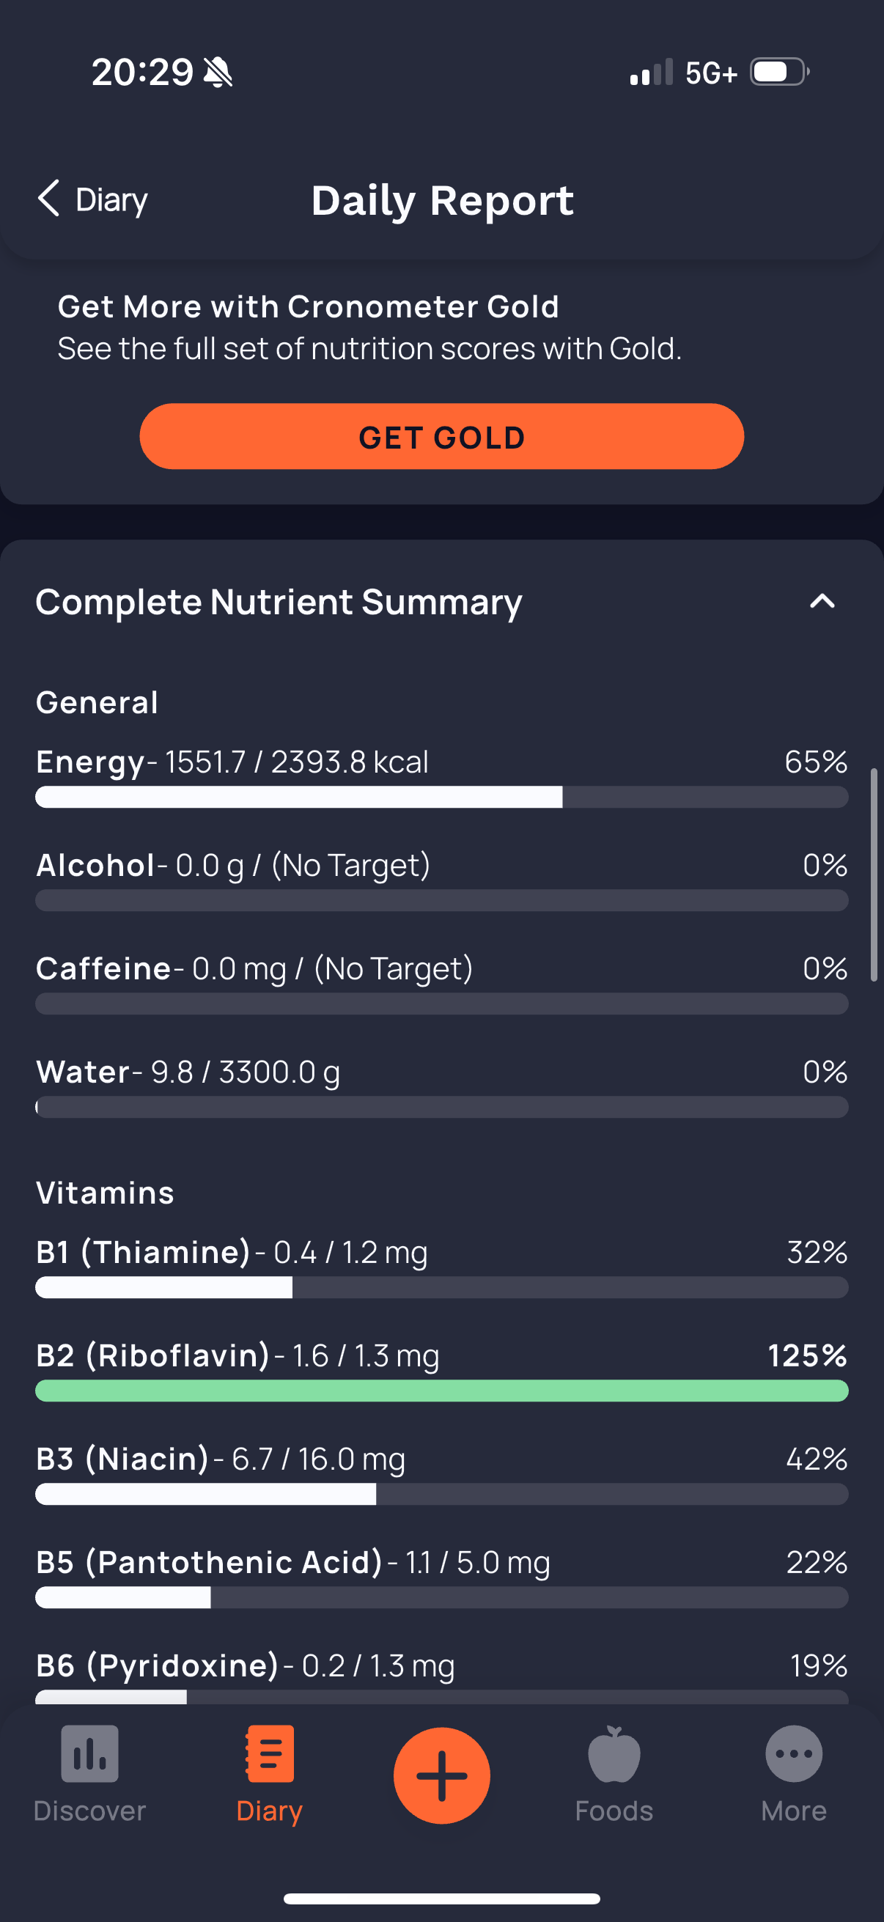
Task: Tap the back chevron beside Diary
Action: (48, 199)
